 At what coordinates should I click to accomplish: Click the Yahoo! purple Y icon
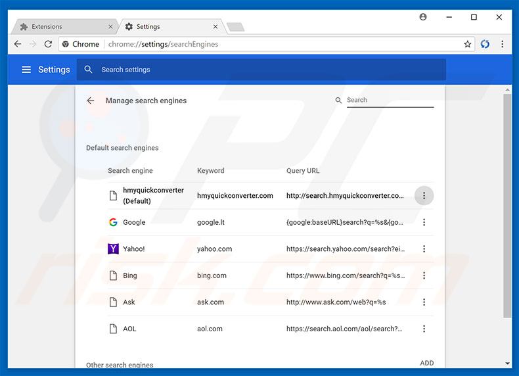point(113,248)
